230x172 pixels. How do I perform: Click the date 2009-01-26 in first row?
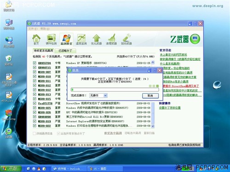pyautogui.click(x=144, y=63)
